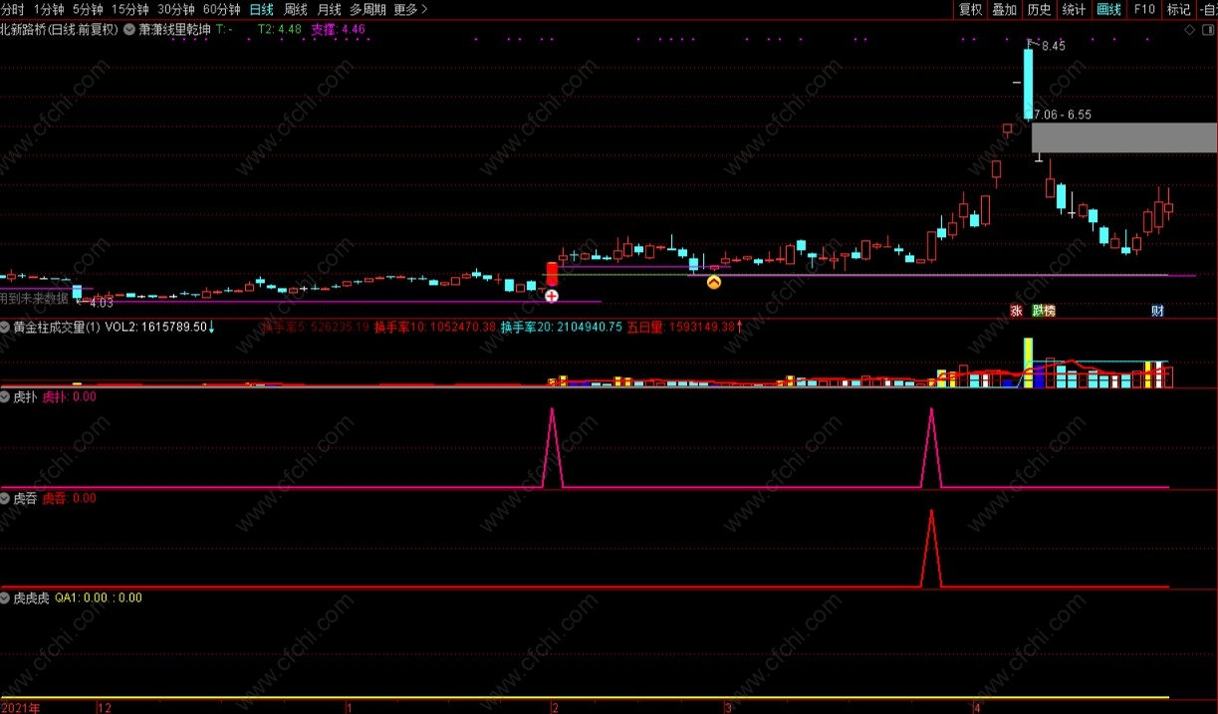
Task: Click the 叠加 overlay button
Action: 1004,9
